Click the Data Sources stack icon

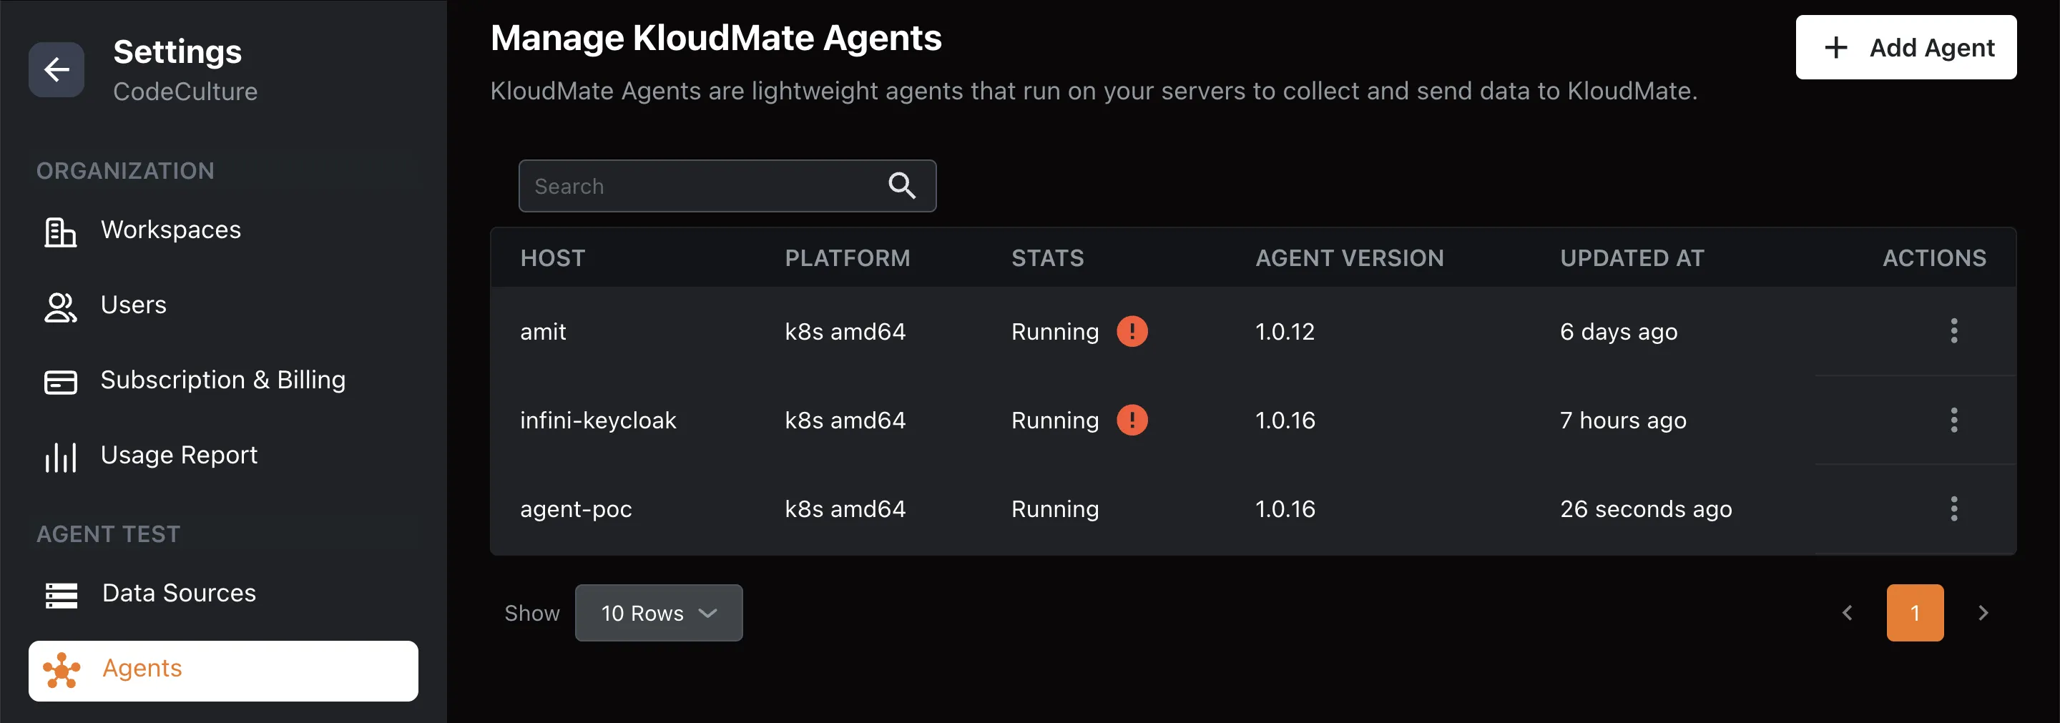coord(61,595)
